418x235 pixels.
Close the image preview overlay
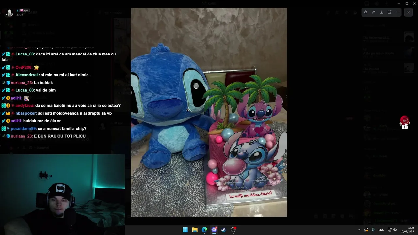point(408,12)
